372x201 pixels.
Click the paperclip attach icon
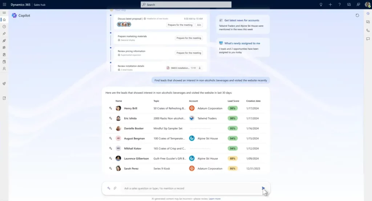coord(115,188)
